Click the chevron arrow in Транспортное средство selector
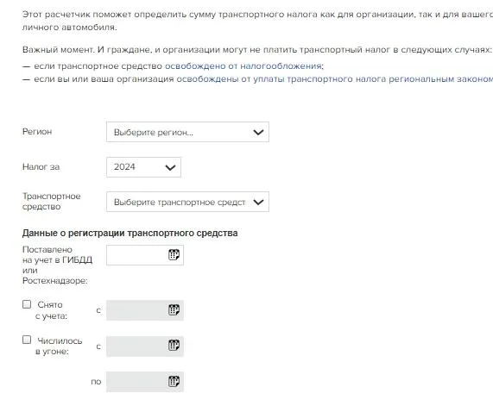 click(258, 202)
